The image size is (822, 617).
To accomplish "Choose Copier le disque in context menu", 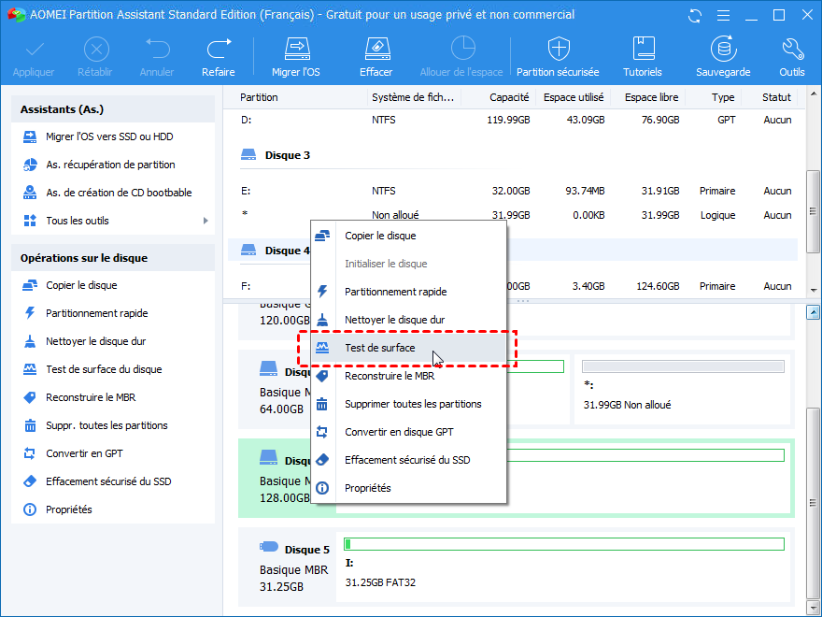I will [x=409, y=237].
